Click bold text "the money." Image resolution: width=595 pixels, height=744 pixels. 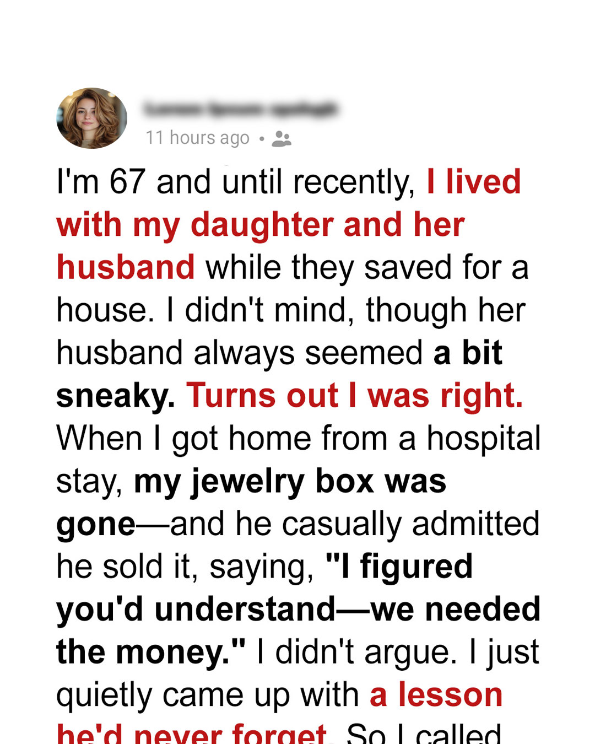click(x=151, y=652)
